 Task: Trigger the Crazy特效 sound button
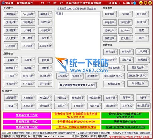click(28, 14)
